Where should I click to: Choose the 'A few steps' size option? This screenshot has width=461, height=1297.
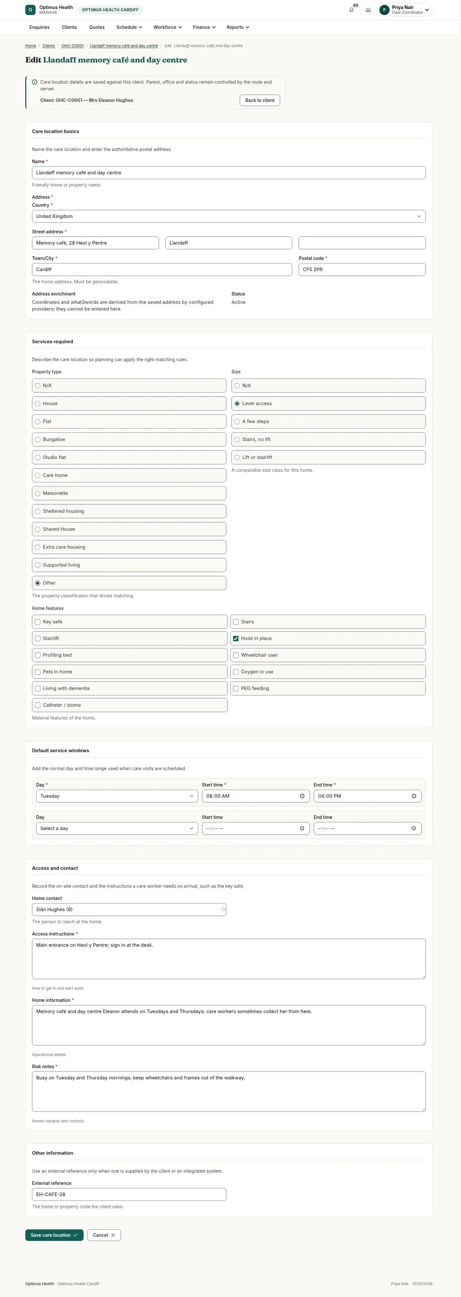pyautogui.click(x=328, y=422)
